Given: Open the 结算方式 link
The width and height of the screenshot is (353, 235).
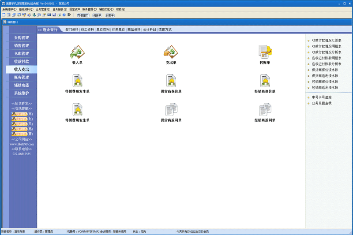Looking at the screenshot, I should coord(165,30).
